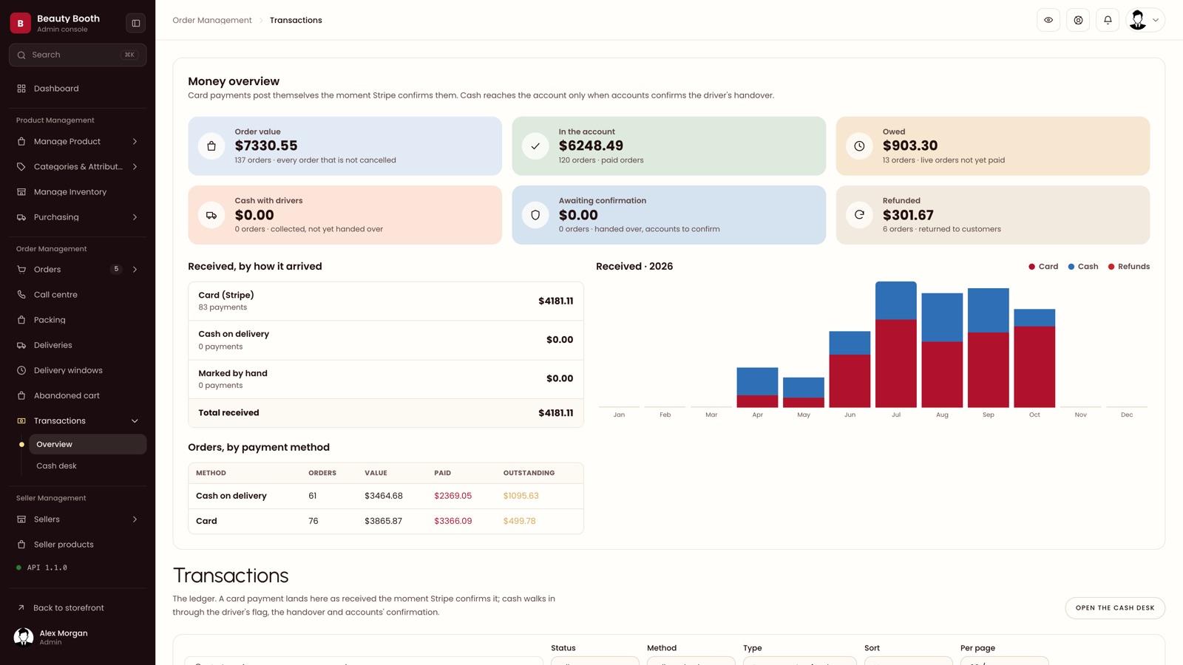Open Dashboard from the sidebar

click(78, 89)
